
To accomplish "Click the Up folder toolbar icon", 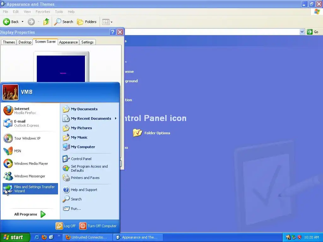I will click(x=46, y=22).
